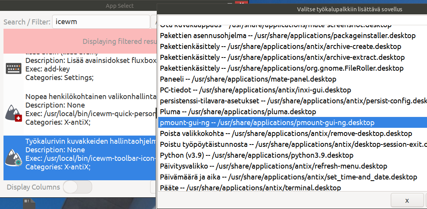Select Pääte terminal.desktop row
Viewport: 427px width, 209px height.
pyautogui.click(x=292, y=188)
